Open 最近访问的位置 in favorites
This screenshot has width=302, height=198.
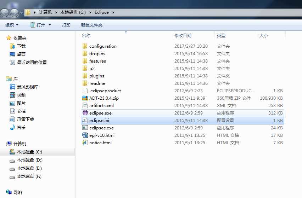(32, 63)
